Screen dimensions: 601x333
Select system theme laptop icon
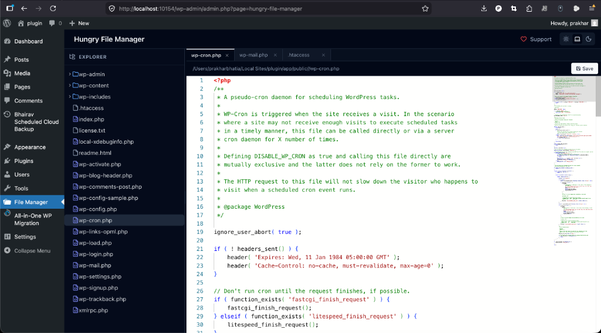pyautogui.click(x=577, y=39)
